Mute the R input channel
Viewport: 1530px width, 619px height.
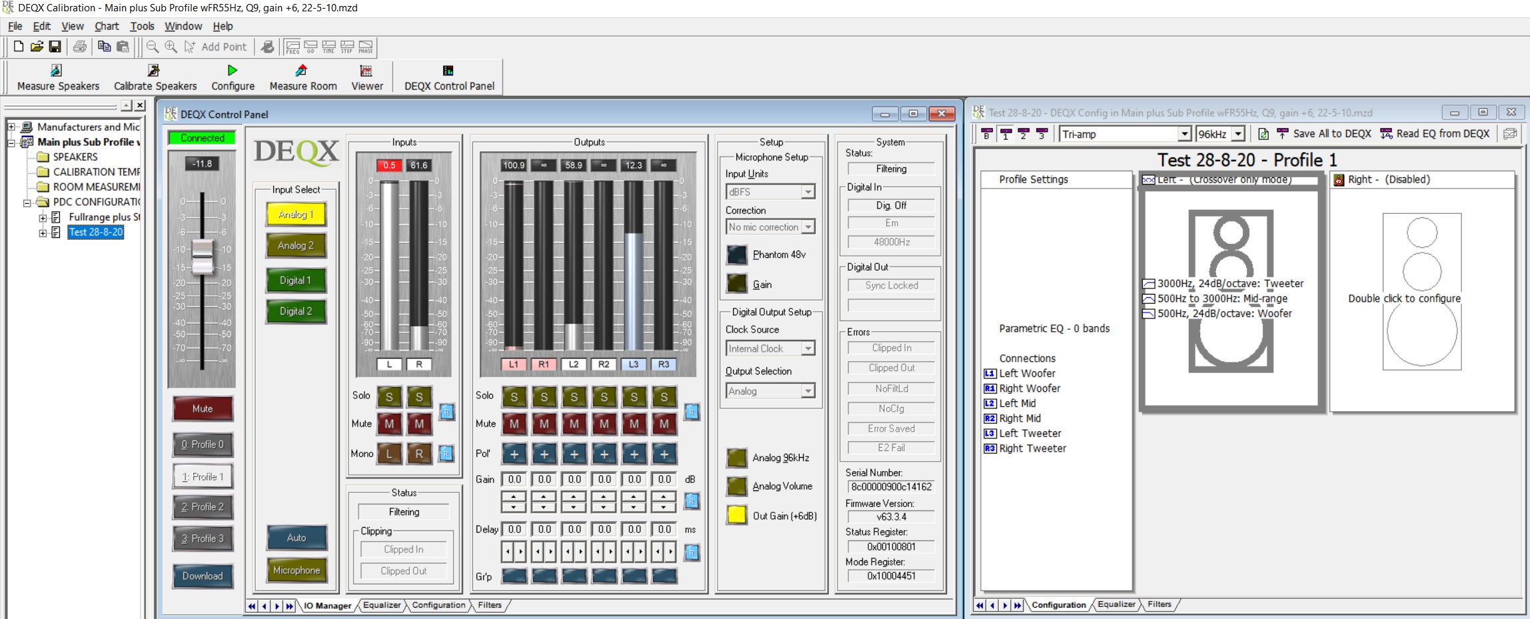click(419, 424)
